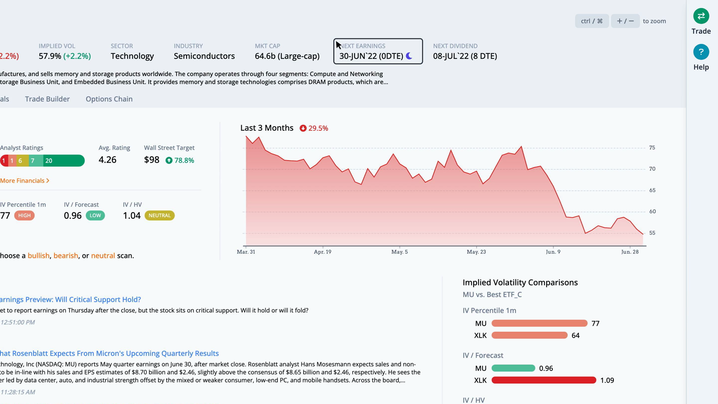Click the 11:28:15 AM article timestamp
This screenshot has height=404, width=718.
point(17,392)
